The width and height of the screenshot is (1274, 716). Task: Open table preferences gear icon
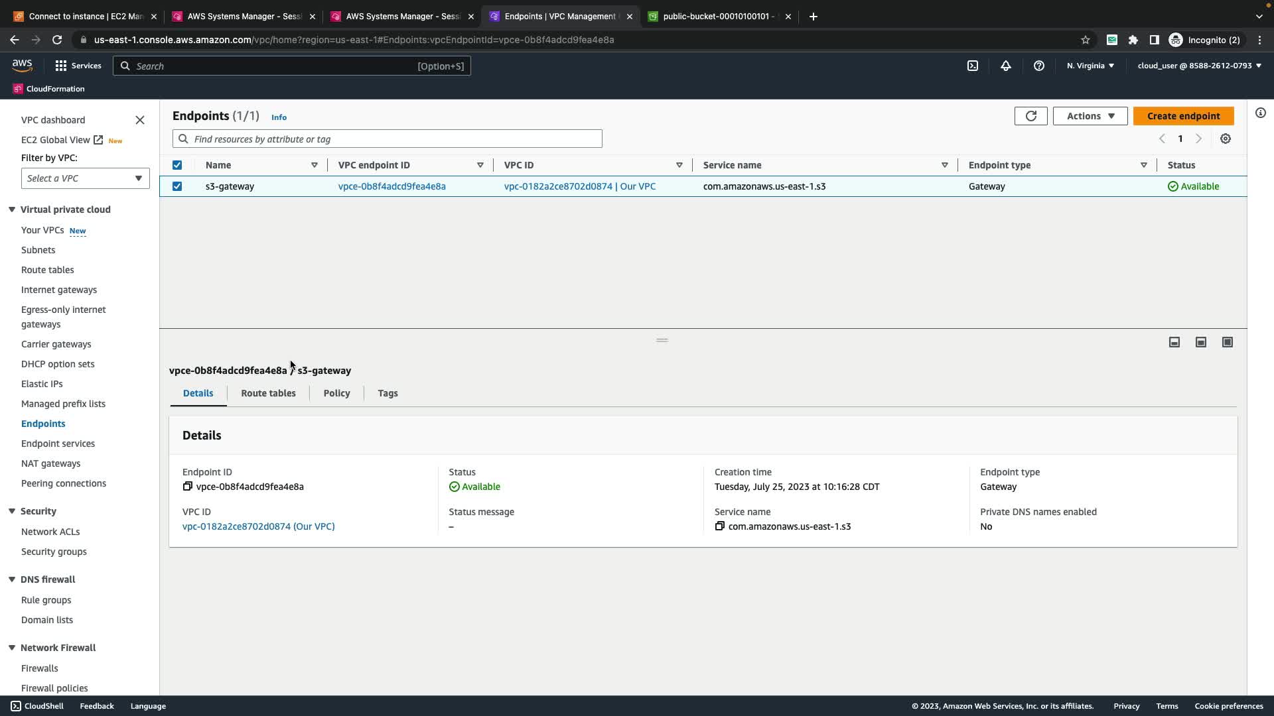1226,139
